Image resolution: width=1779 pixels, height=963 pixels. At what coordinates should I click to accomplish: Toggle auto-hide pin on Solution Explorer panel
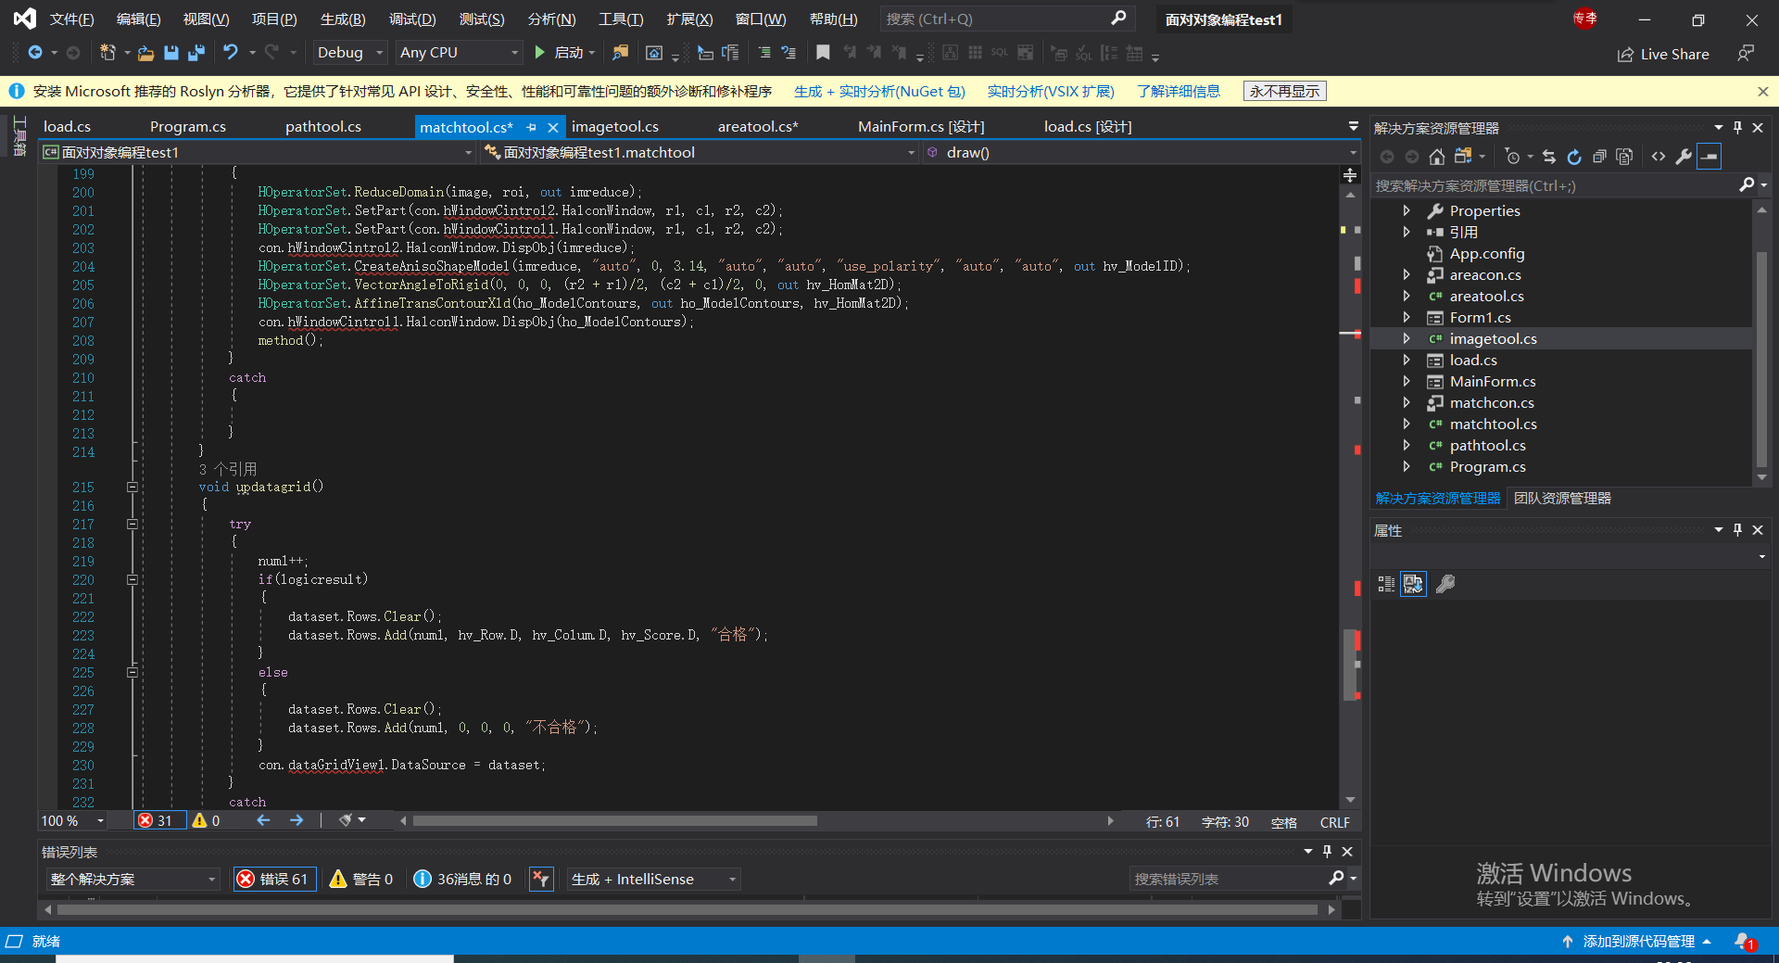click(x=1737, y=128)
